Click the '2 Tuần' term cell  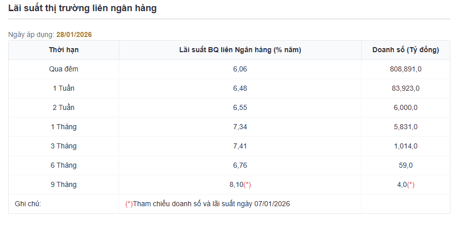point(63,107)
